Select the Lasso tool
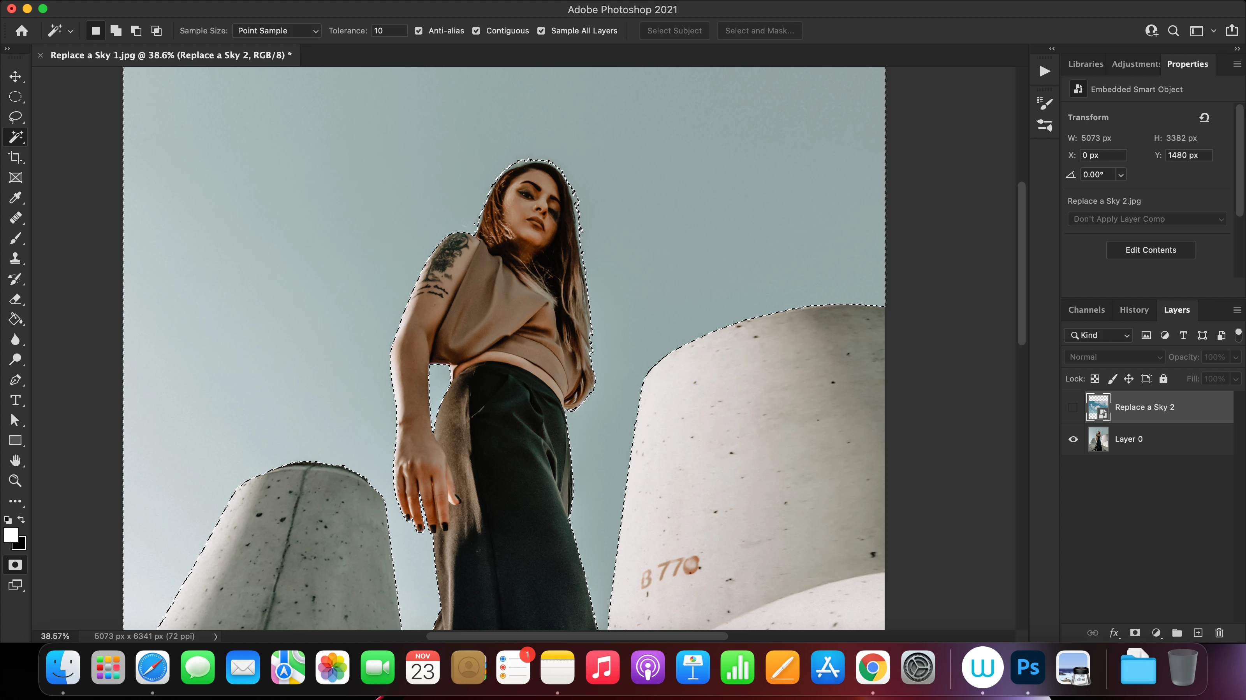 (16, 117)
